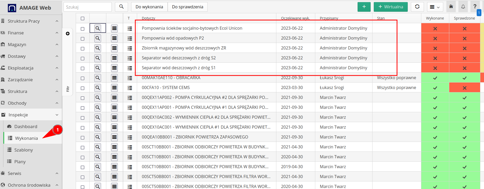
Task: Click the refresh icon in top toolbar
Action: point(417,7)
